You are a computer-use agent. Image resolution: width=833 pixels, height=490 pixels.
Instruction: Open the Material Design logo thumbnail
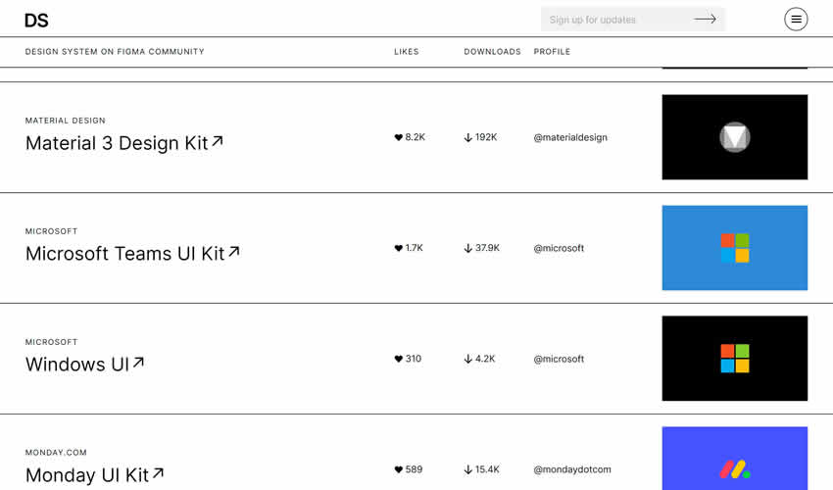(735, 137)
